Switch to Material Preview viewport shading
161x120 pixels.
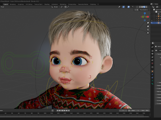coord(144,7)
